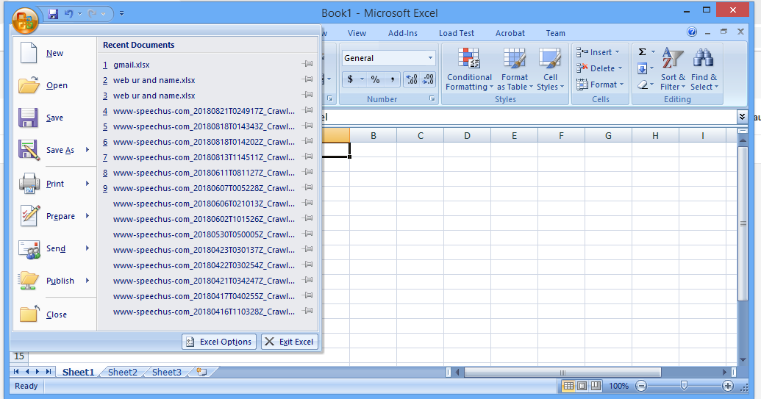Apply Percent Style formatting
This screenshot has width=761, height=399.
coord(375,79)
